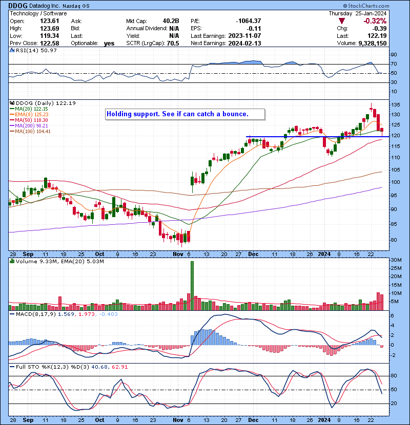Select the Volume value 9,328,150

point(372,44)
